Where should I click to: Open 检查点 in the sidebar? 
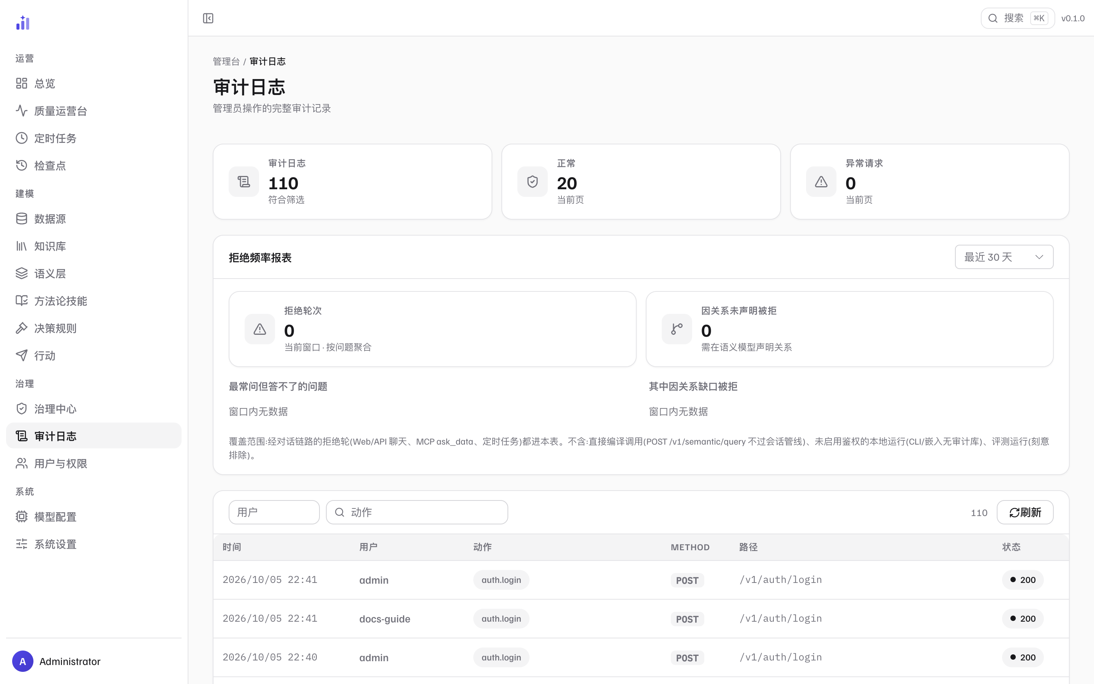93,166
